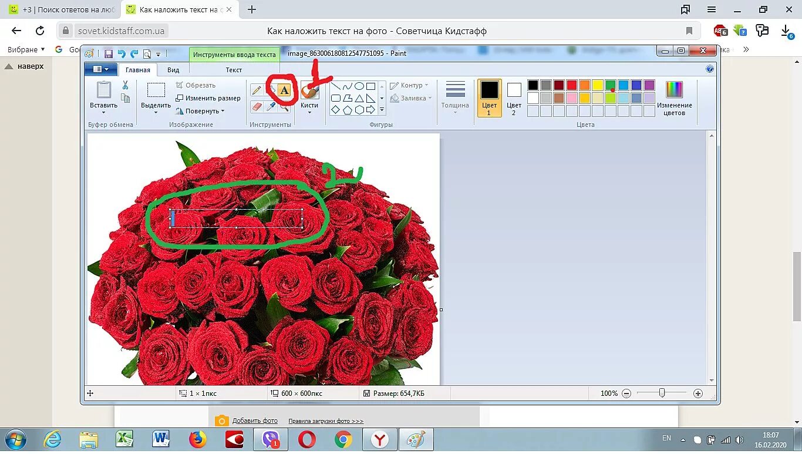Image resolution: width=802 pixels, height=454 pixels.
Task: Choose the Rectangle shape
Action: 370,86
